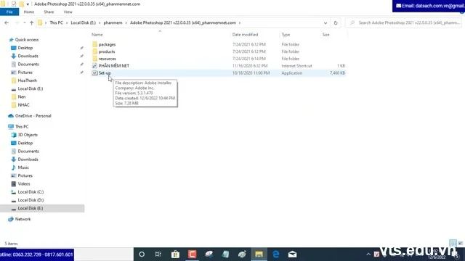The image size is (465, 261).
Task: Open the Videos folder in sidebar
Action: coord(24,183)
